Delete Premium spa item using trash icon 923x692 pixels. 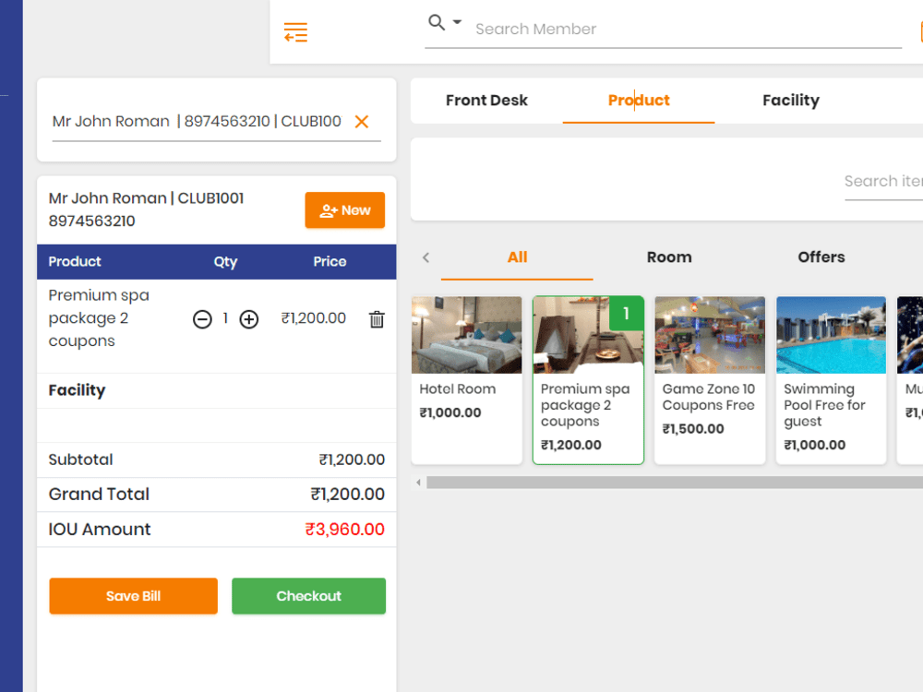click(376, 318)
